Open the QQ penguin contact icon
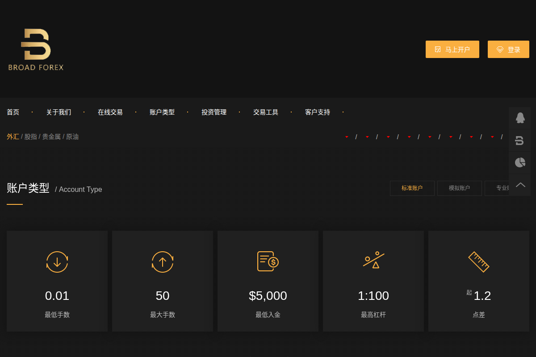Image resolution: width=536 pixels, height=357 pixels. pos(520,118)
